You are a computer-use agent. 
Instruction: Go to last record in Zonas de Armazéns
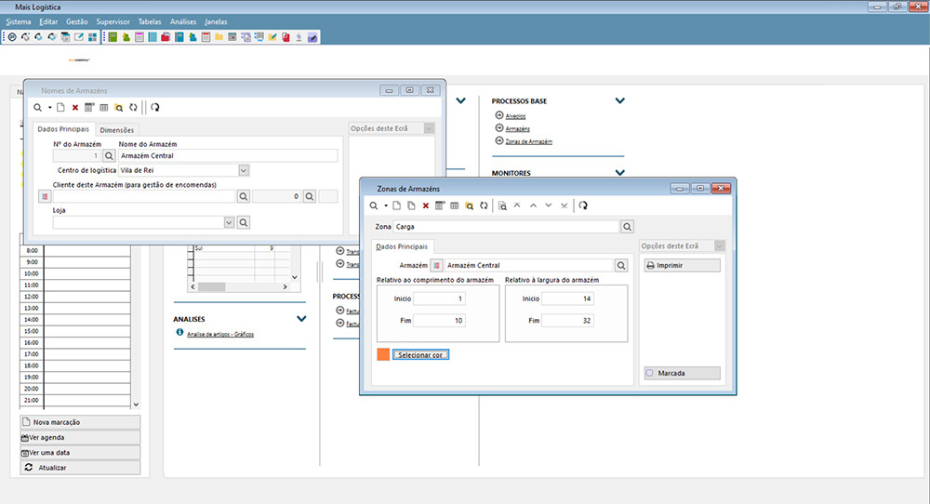(565, 206)
